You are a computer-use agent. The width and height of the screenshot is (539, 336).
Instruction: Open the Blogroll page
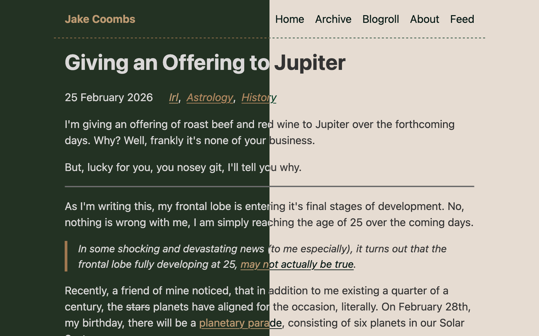(381, 19)
